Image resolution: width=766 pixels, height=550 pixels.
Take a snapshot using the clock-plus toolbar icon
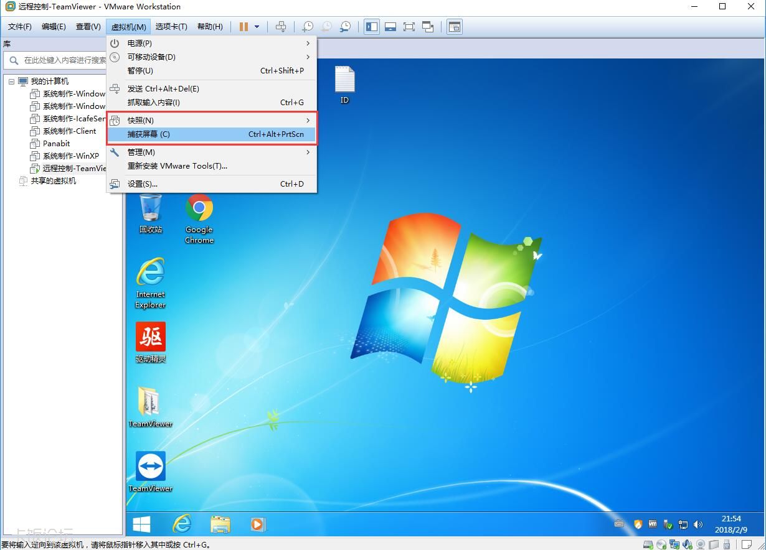point(308,27)
